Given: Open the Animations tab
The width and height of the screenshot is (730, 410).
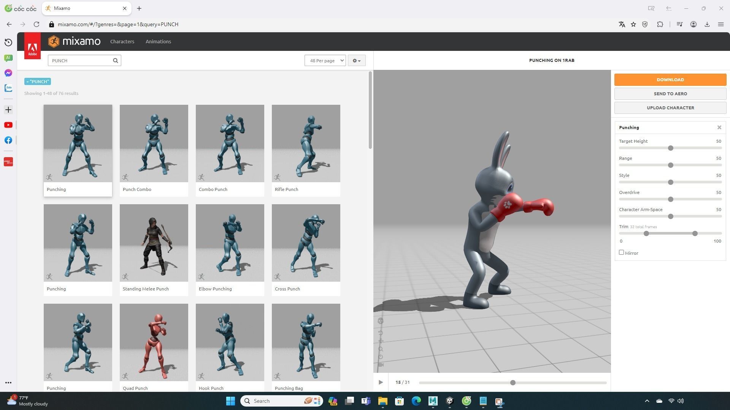Looking at the screenshot, I should pos(158,41).
